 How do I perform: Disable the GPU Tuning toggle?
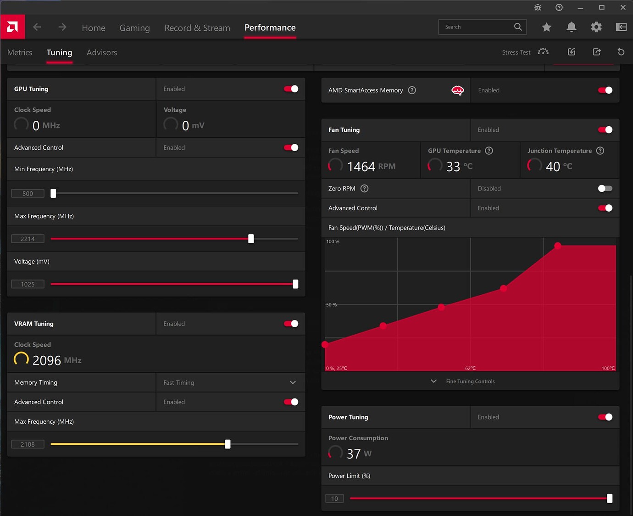(x=291, y=89)
